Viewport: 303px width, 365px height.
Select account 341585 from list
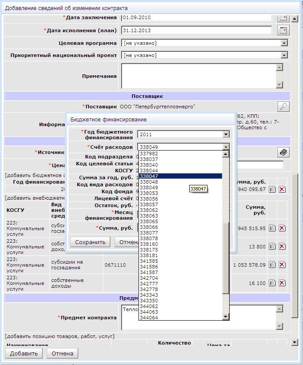(x=181, y=261)
